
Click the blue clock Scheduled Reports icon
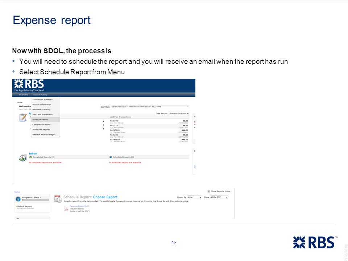click(111, 157)
